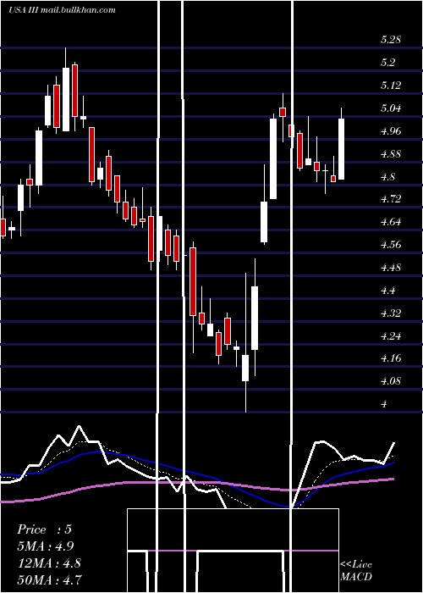Click the lowest white candle near 4.08
Image resolution: width=423 pixels, height=593 pixels.
click(245, 368)
